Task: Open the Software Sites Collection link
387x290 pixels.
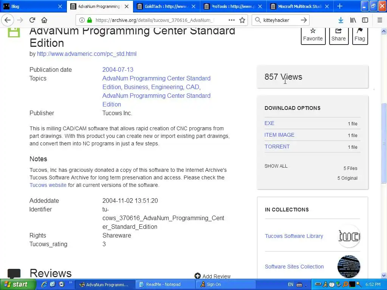Action: pos(294,267)
